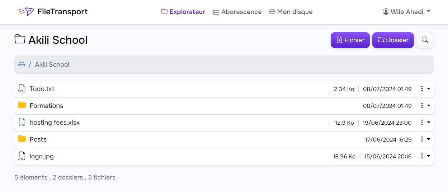Click the disk icon in the breadcrumb
The image size is (448, 191).
point(22,65)
